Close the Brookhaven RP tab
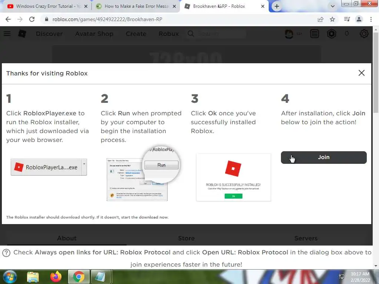This screenshot has height=284, width=379. coord(263,7)
